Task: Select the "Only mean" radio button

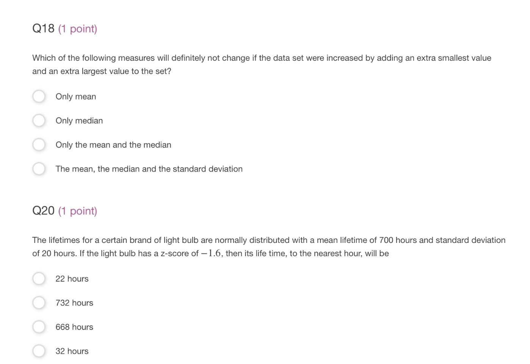Action: (39, 96)
